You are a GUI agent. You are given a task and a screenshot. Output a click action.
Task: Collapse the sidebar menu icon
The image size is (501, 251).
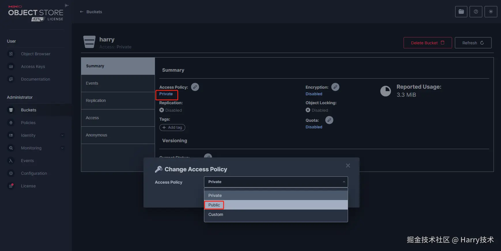pyautogui.click(x=67, y=5)
